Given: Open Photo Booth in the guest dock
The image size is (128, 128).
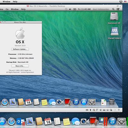Looking at the screenshot, I should point(68,102).
